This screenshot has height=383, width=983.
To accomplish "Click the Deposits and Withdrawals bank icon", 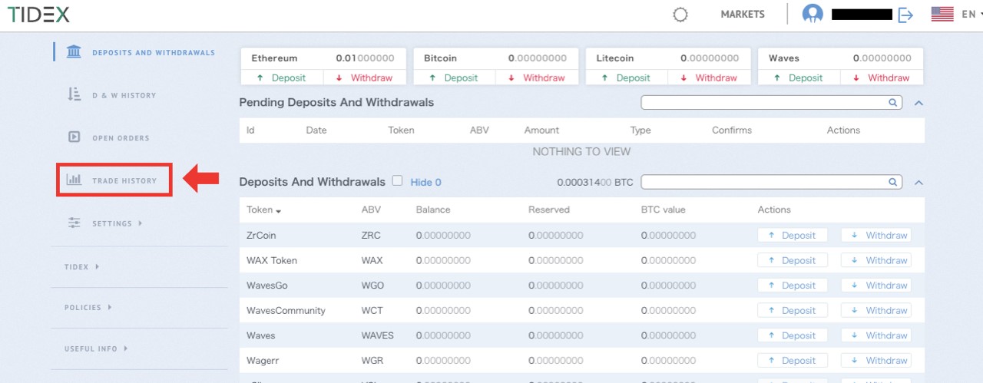I will click(x=74, y=52).
